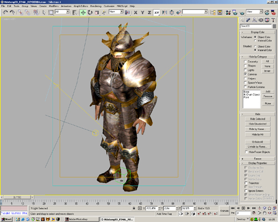Viewport: 278px width, 222px height.
Task: Toggle the Animate button
Action: coord(224,211)
